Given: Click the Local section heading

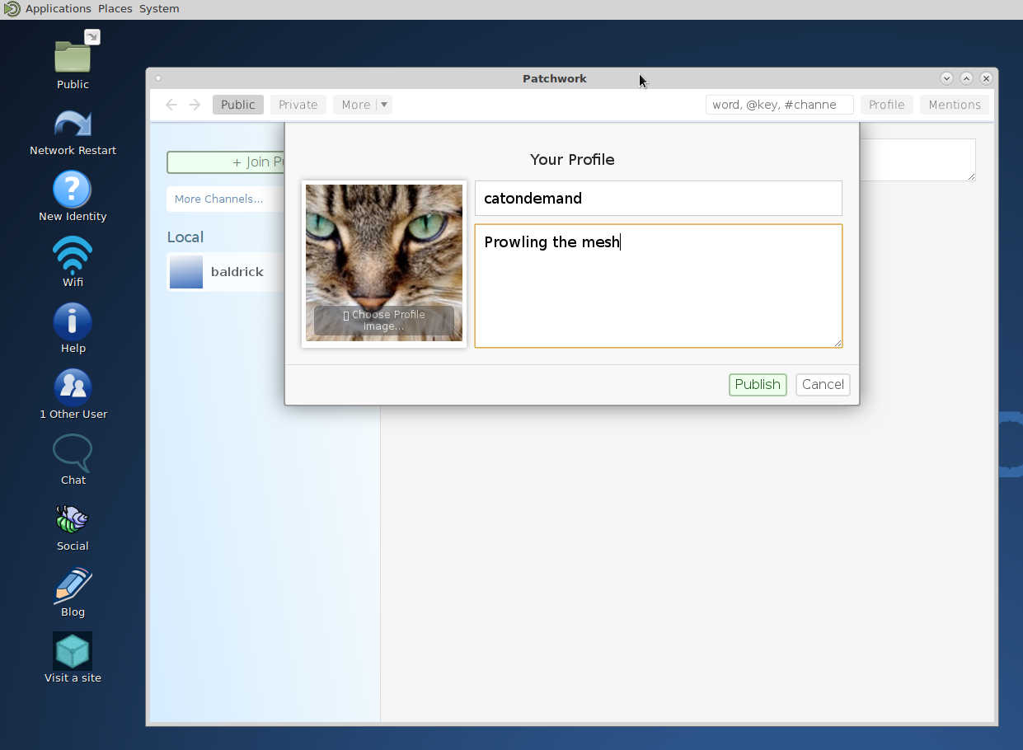Looking at the screenshot, I should coord(185,237).
